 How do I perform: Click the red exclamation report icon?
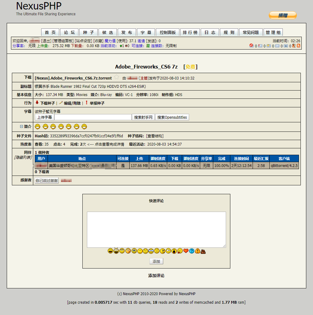[87, 103]
